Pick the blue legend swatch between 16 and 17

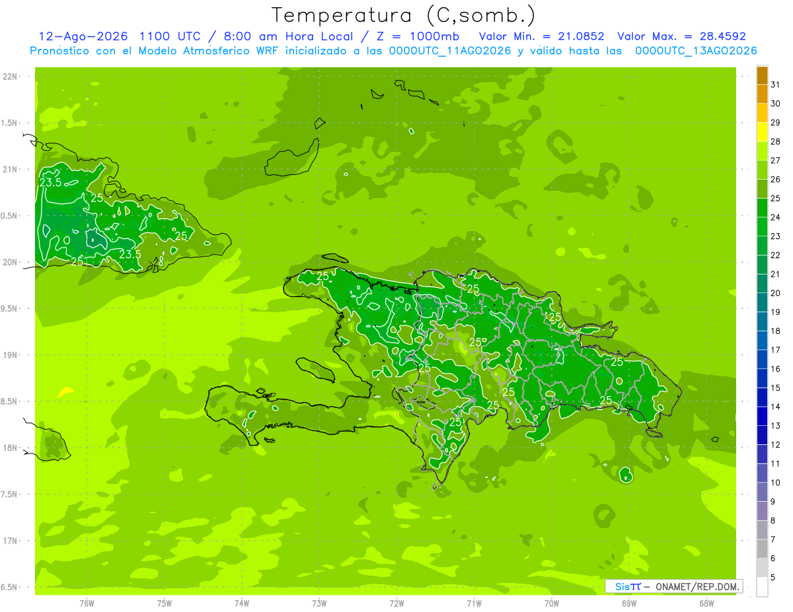pyautogui.click(x=762, y=359)
